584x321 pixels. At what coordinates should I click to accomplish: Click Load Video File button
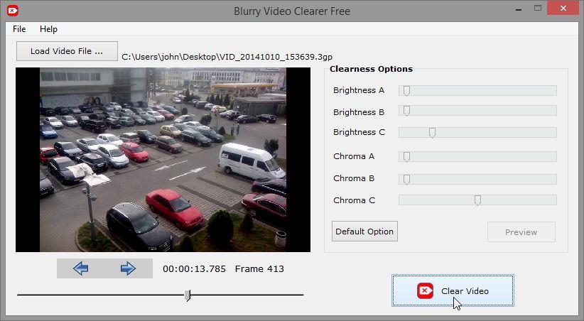click(67, 51)
